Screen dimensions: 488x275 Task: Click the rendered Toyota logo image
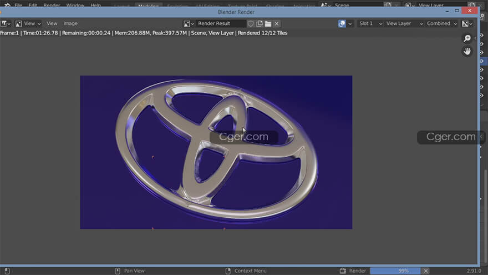[x=216, y=152]
